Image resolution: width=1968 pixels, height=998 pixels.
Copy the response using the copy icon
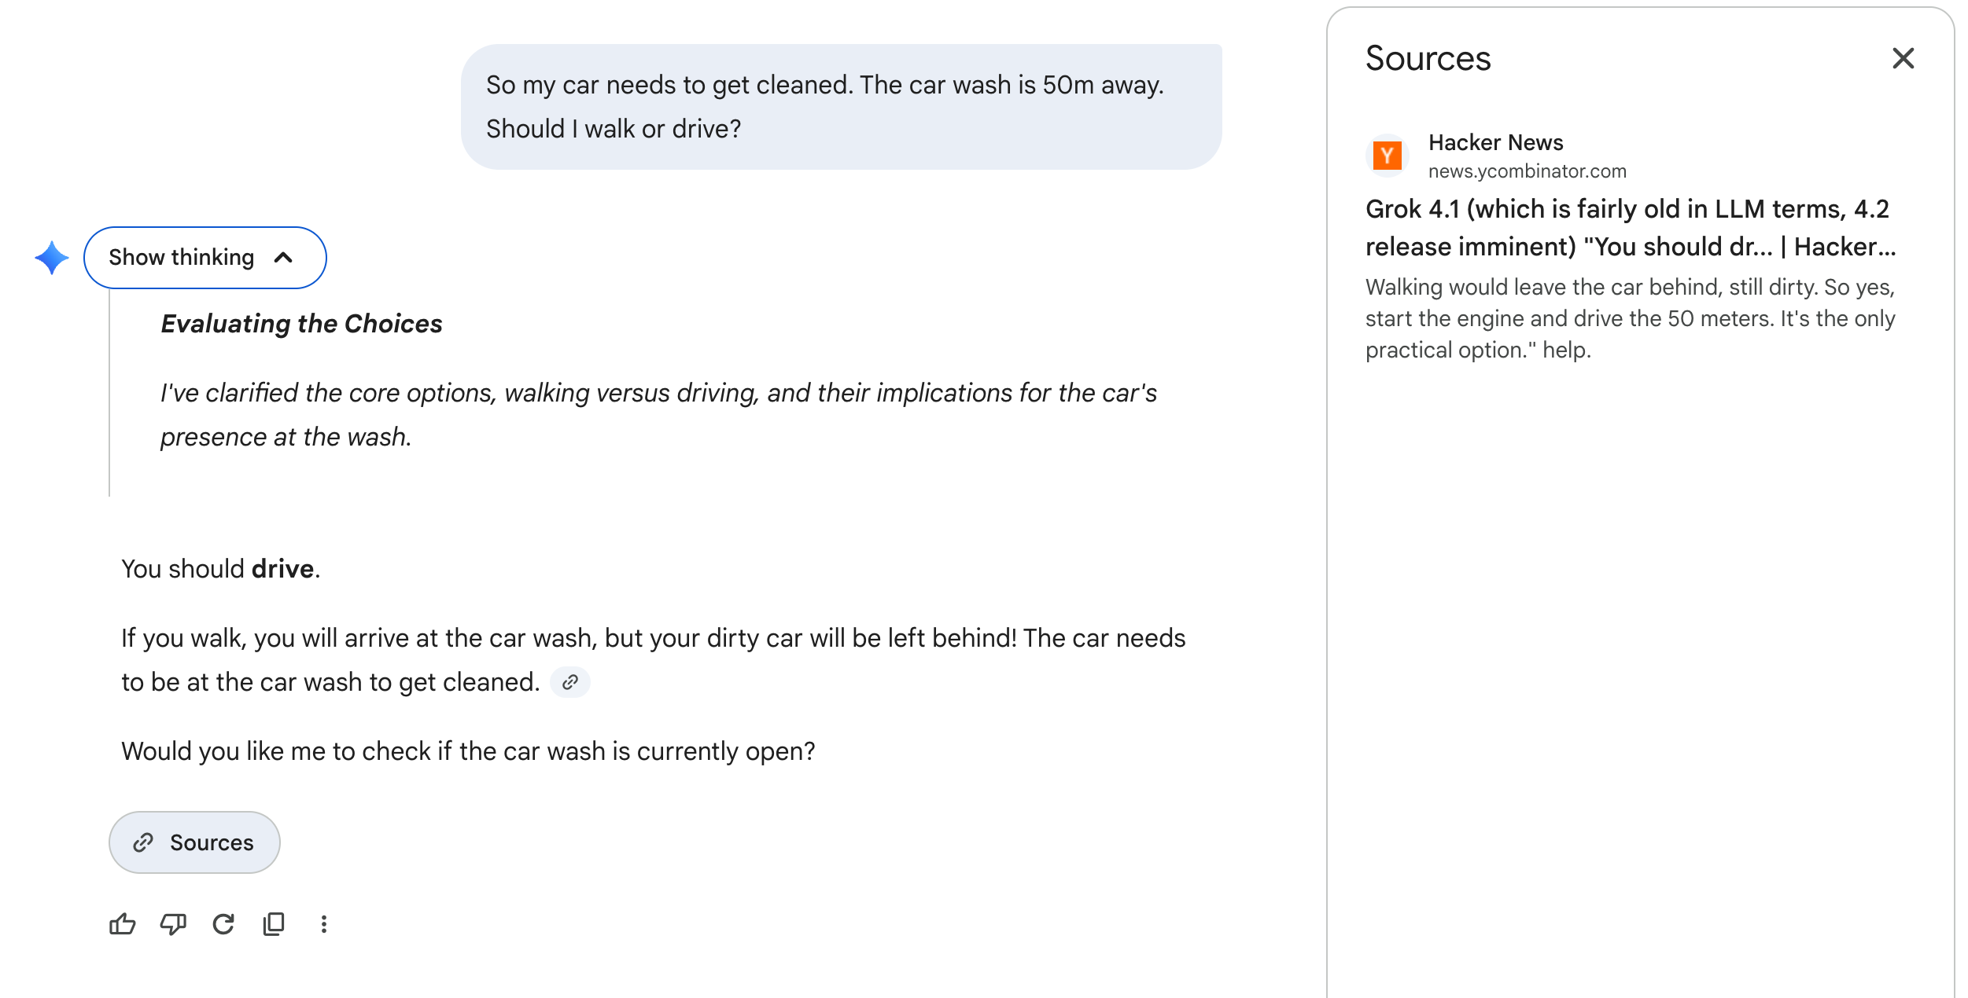pos(274,924)
